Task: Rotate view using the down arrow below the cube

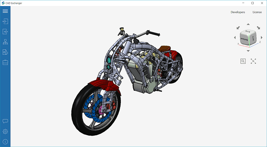Action: [248, 51]
